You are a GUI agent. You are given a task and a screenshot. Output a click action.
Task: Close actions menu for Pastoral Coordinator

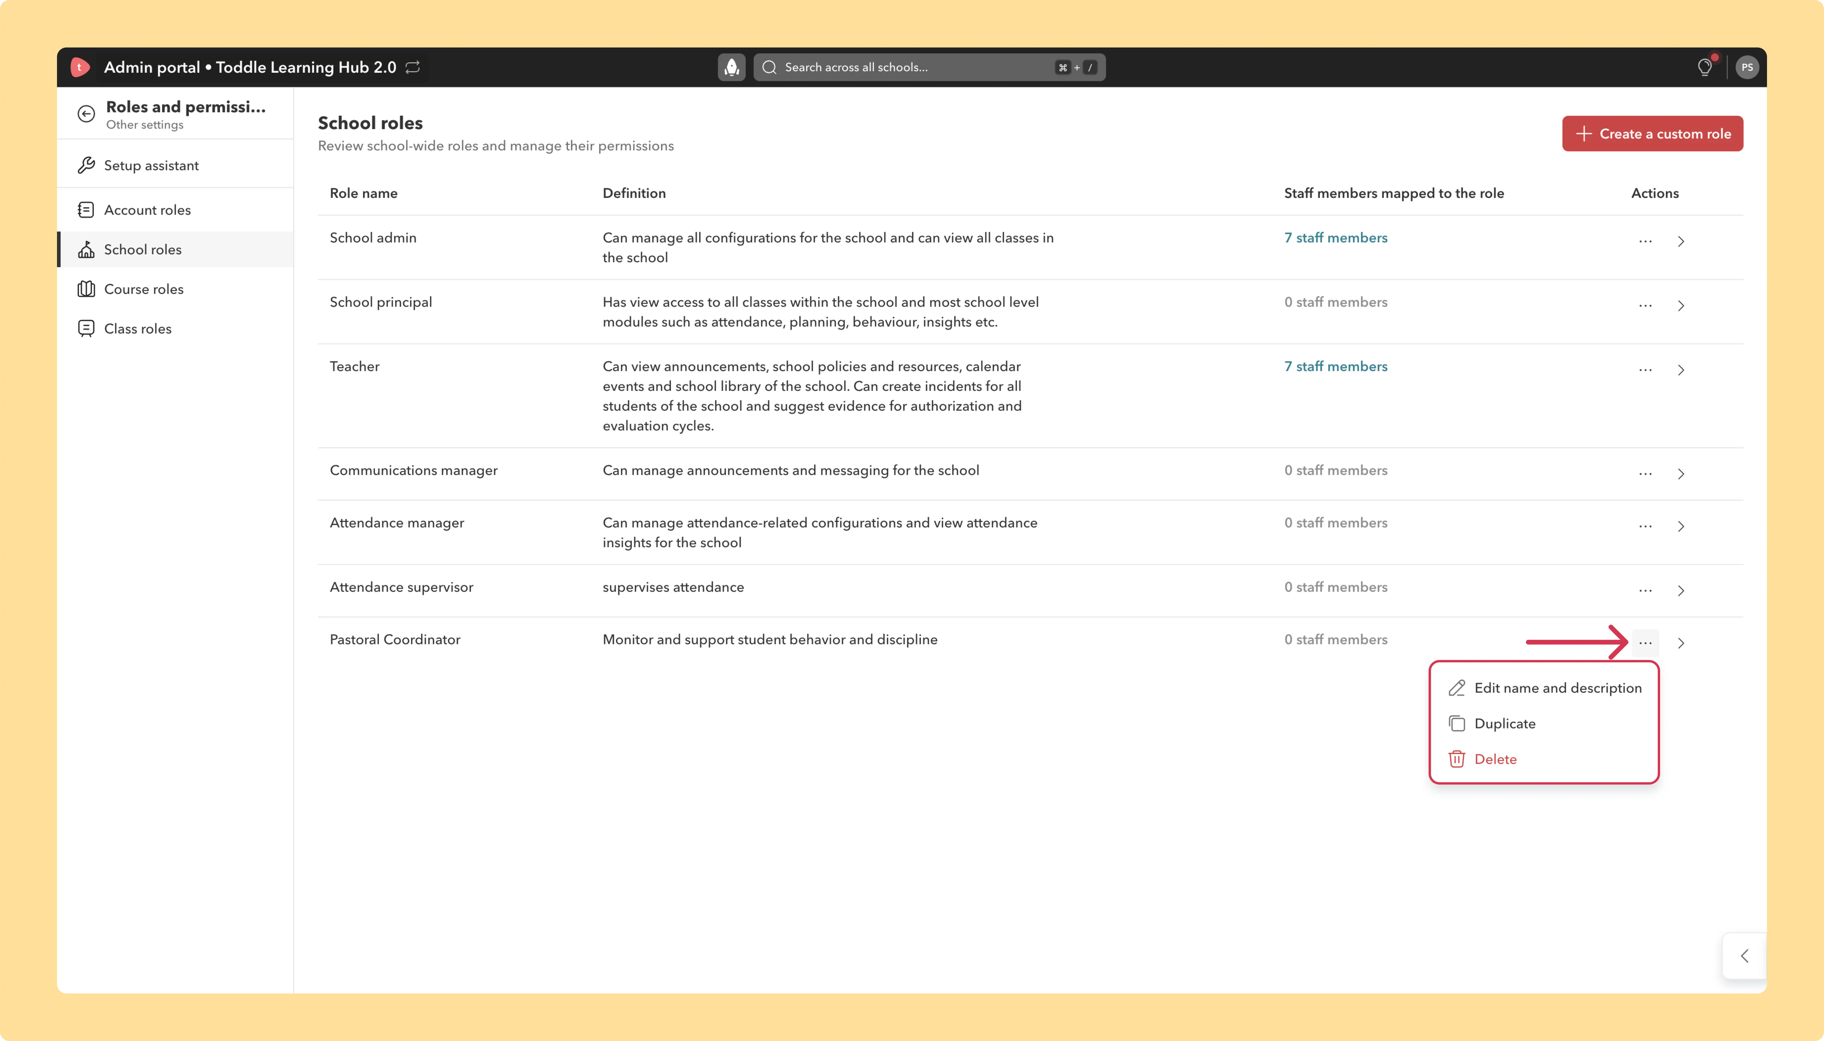pos(1645,643)
